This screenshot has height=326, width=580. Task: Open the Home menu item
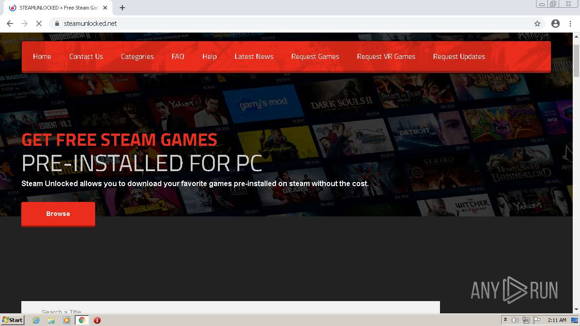tap(42, 57)
